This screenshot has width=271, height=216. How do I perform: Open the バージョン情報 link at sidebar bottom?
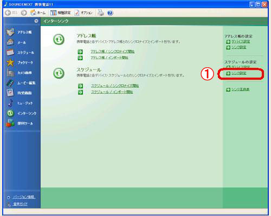[x=24, y=197]
